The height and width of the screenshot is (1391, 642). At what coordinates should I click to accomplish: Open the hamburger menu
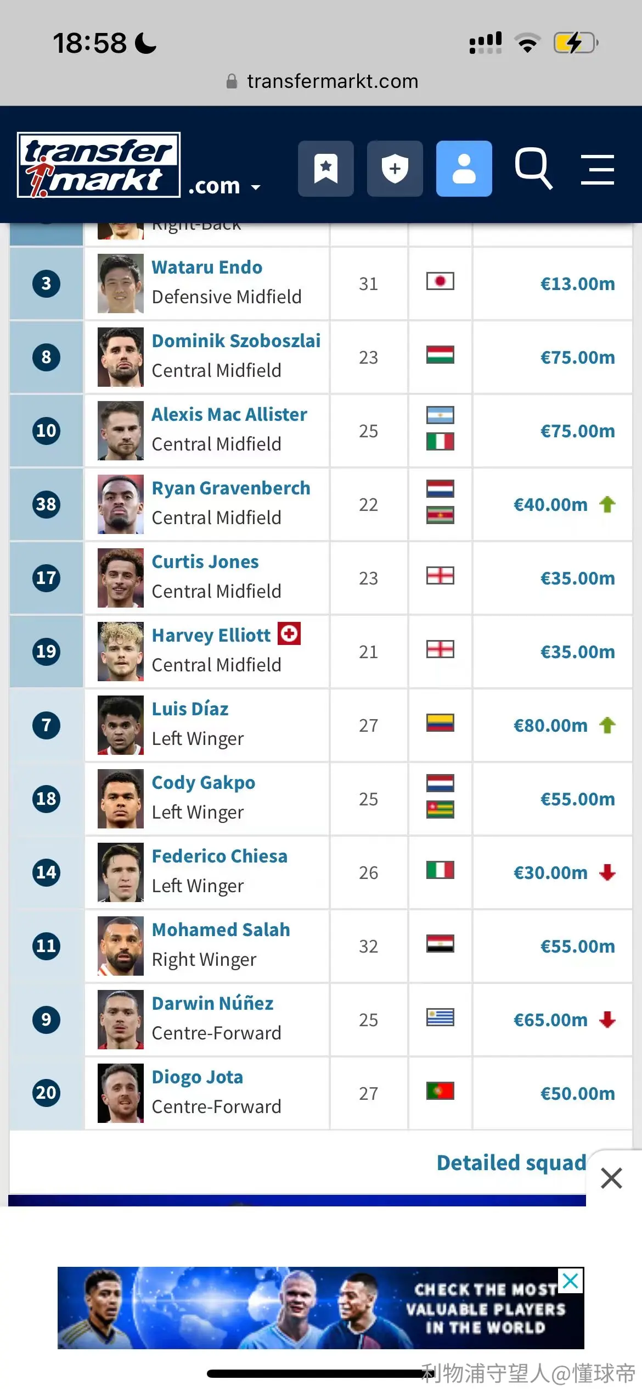point(598,169)
